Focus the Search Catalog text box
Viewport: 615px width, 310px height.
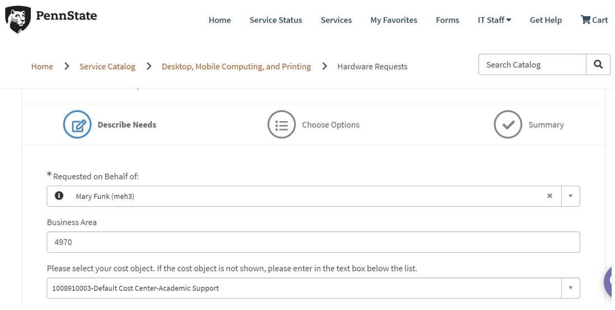(x=532, y=64)
